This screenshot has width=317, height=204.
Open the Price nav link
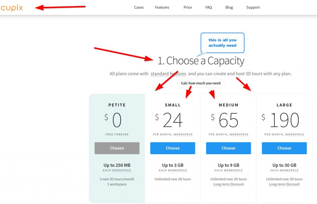click(188, 7)
